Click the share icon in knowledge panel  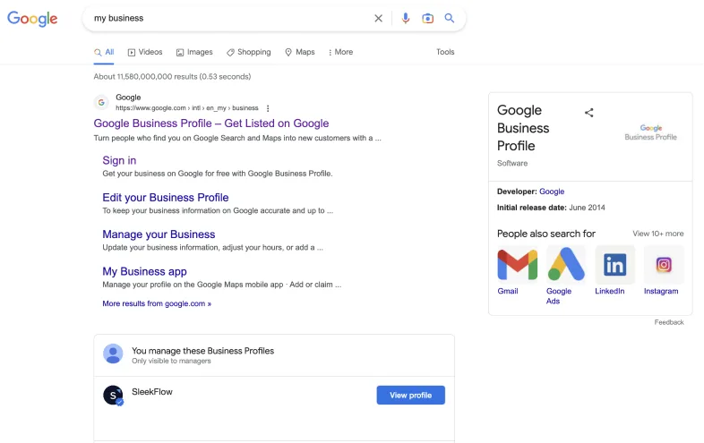tap(589, 113)
